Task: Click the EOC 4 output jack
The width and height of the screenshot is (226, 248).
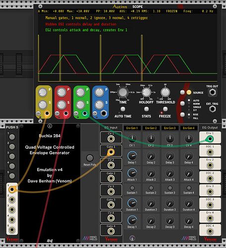Action: point(210,231)
